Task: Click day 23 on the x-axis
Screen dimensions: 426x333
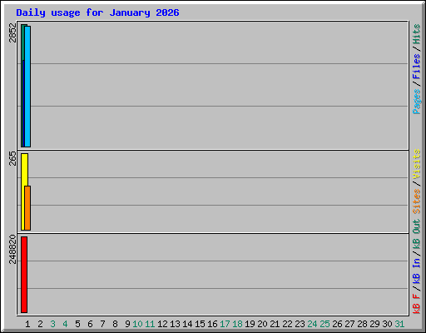Action: click(x=300, y=324)
